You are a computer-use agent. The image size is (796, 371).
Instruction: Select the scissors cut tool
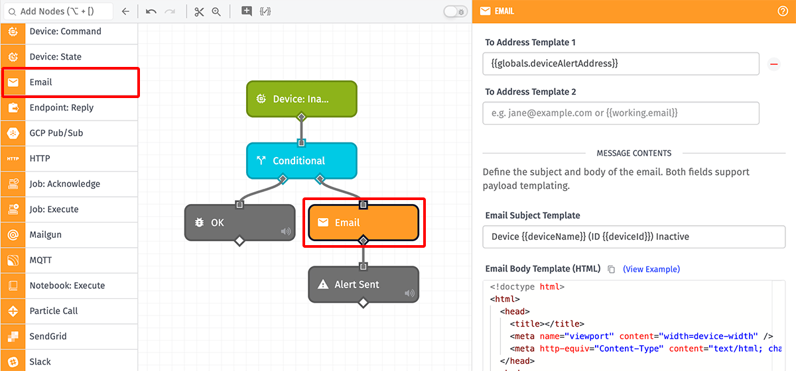pyautogui.click(x=199, y=11)
